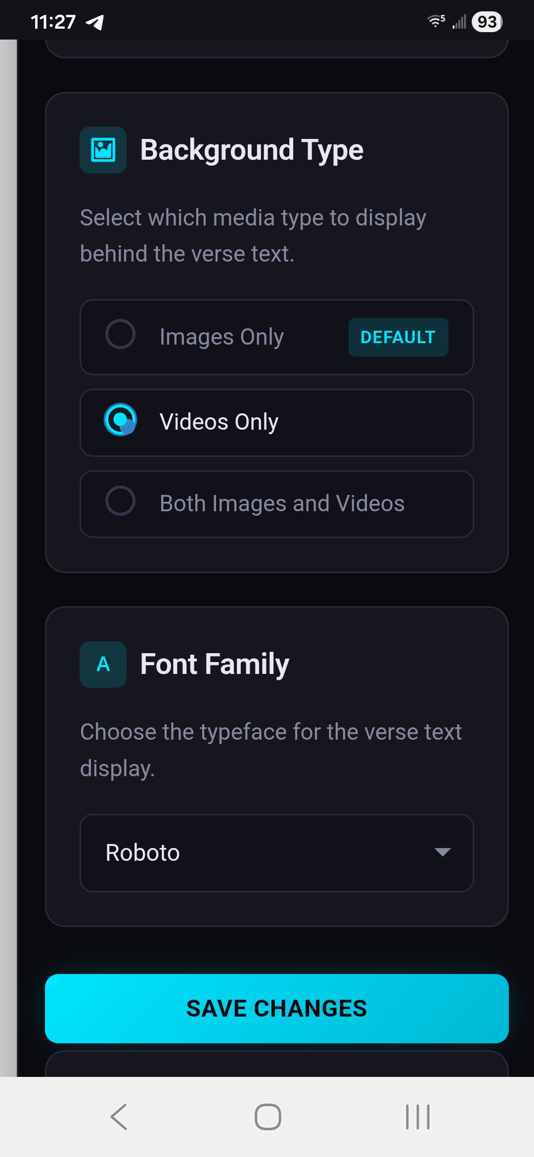Tap the DEFAULT badge on Images Only
534x1157 pixels.
click(398, 337)
